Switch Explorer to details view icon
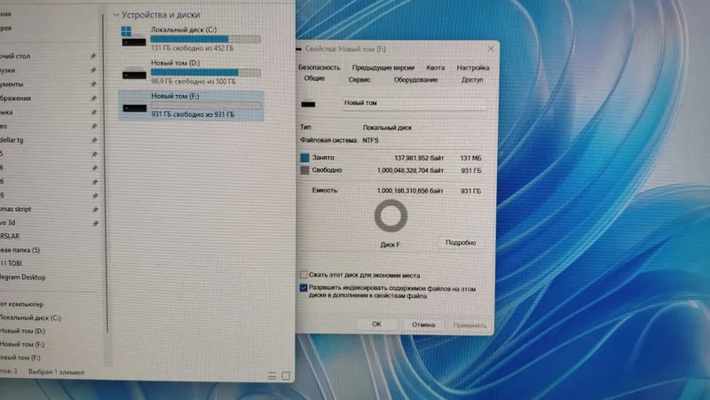The image size is (710, 400). [x=272, y=375]
